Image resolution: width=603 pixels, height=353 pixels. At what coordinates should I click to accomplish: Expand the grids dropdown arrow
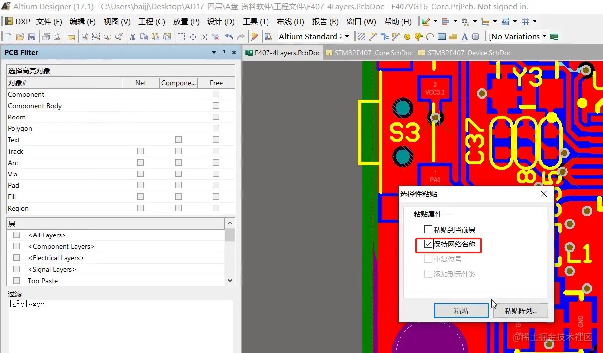(535, 22)
